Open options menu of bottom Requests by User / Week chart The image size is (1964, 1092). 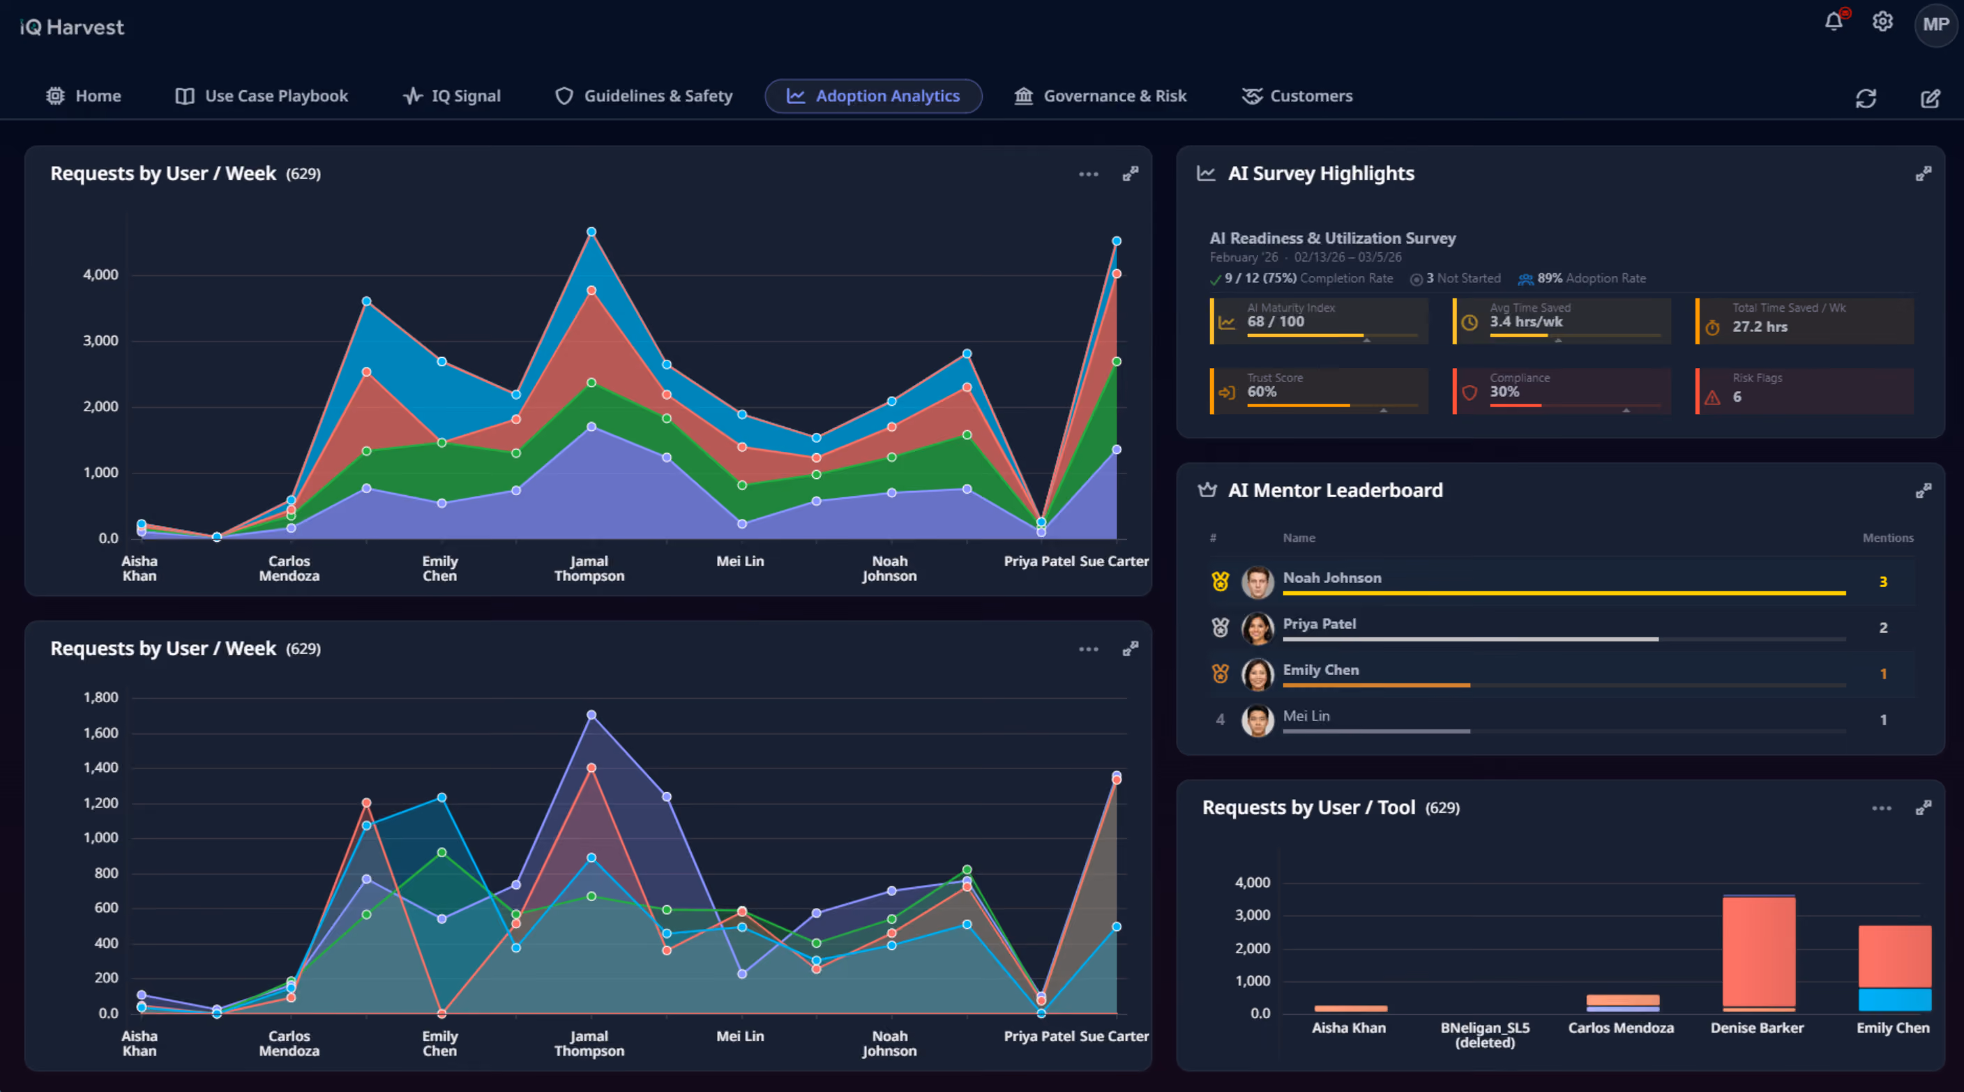1089,649
